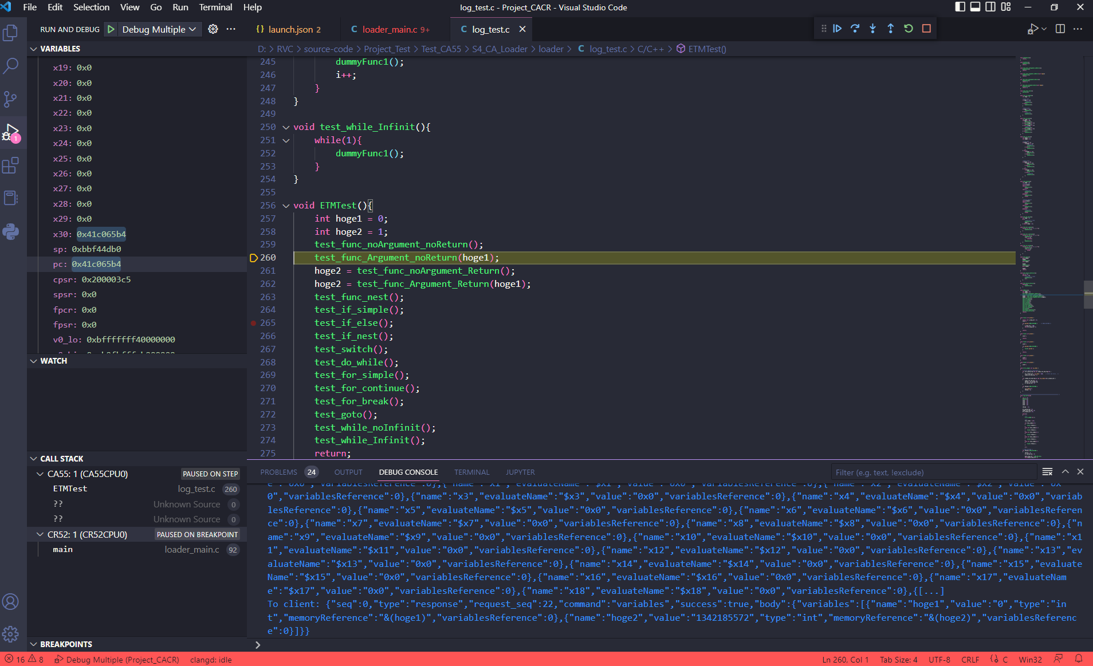Image resolution: width=1093 pixels, height=666 pixels.
Task: Toggle the bottom panel layout button
Action: coord(975,7)
